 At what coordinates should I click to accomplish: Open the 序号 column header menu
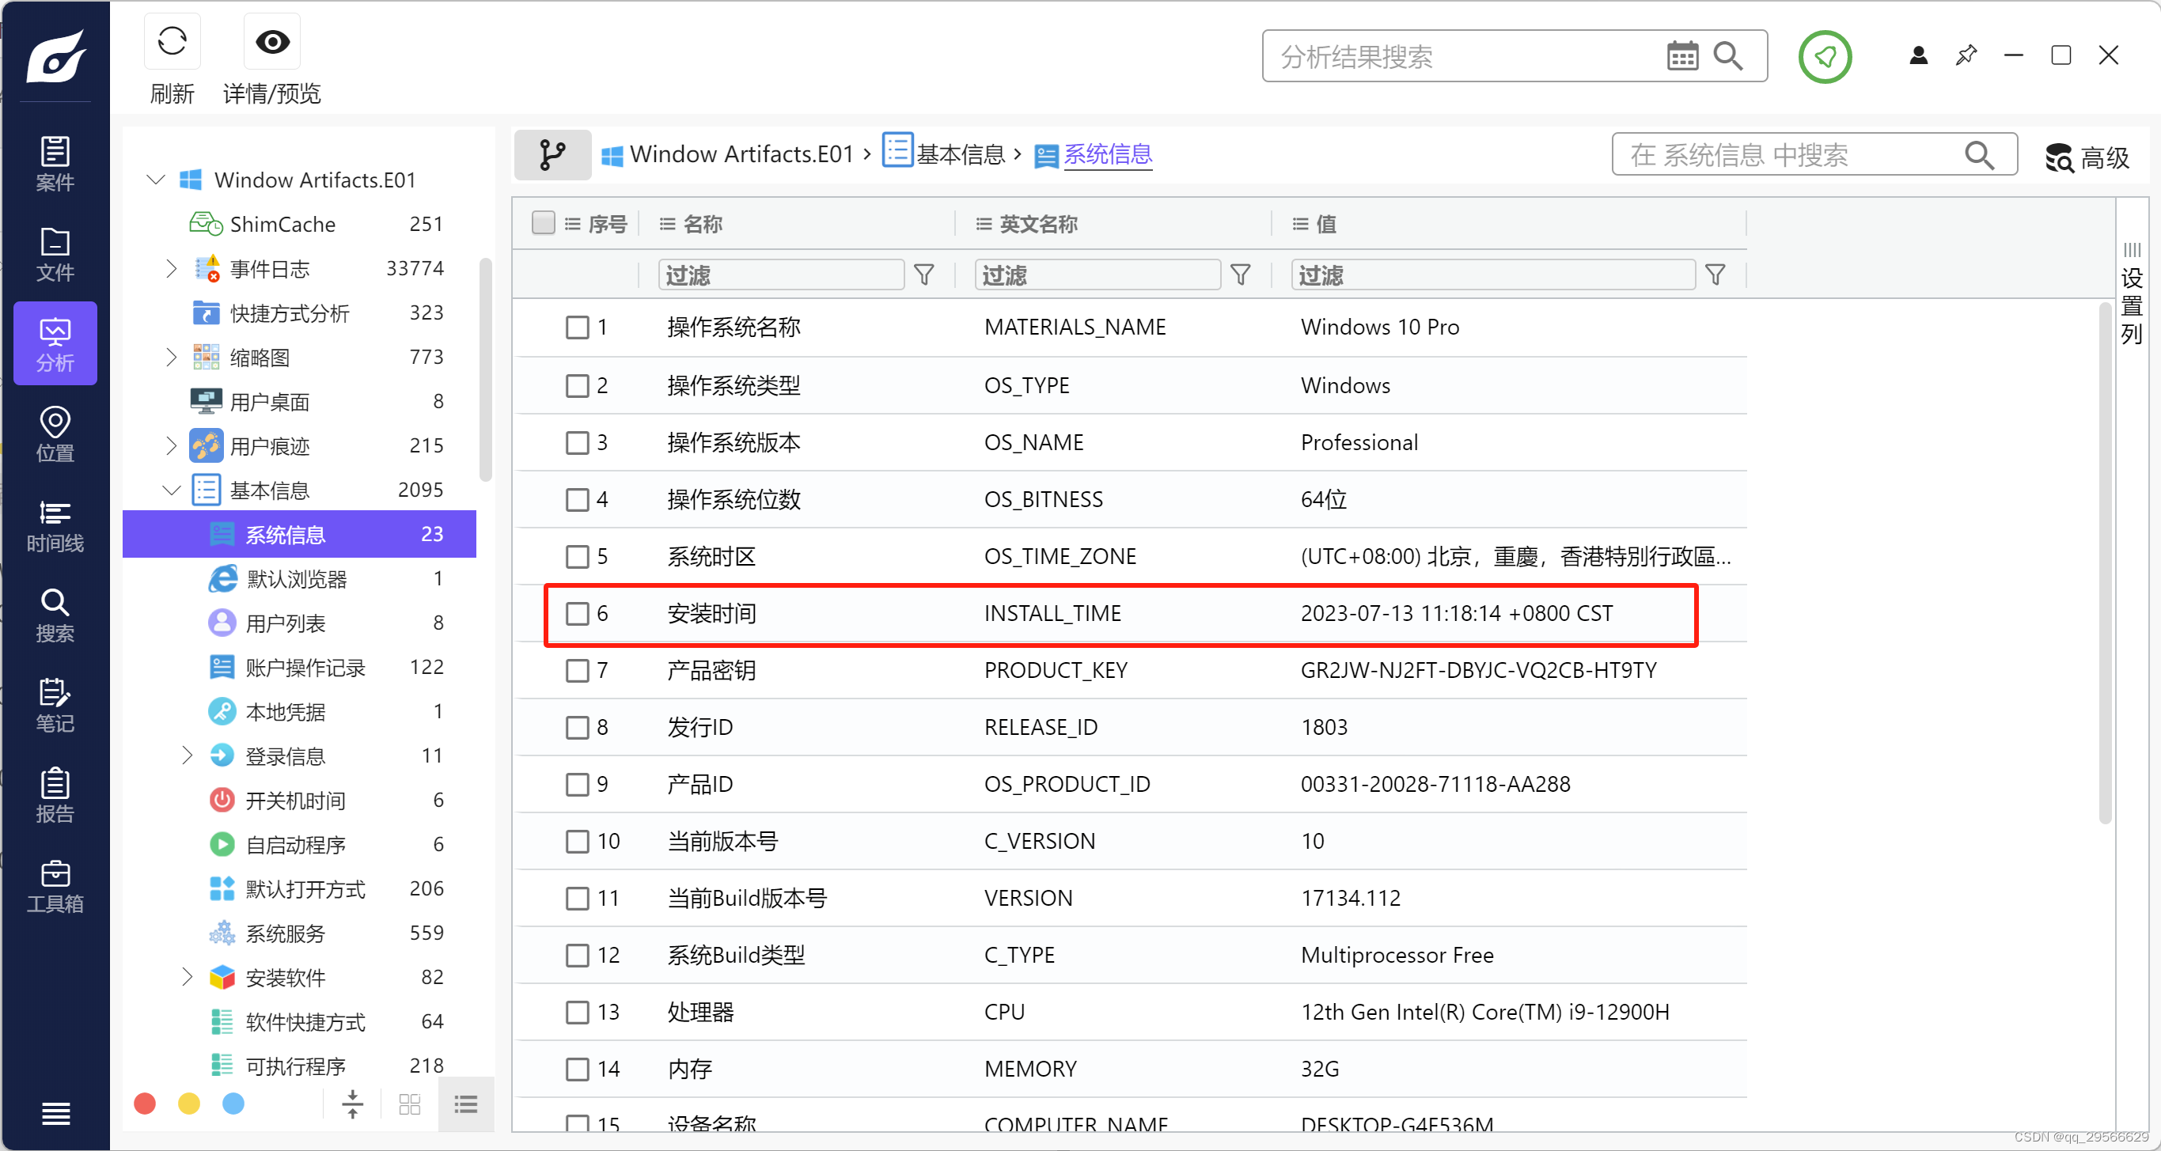tap(573, 224)
